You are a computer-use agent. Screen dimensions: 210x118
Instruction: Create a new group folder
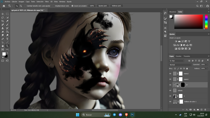[198, 110]
